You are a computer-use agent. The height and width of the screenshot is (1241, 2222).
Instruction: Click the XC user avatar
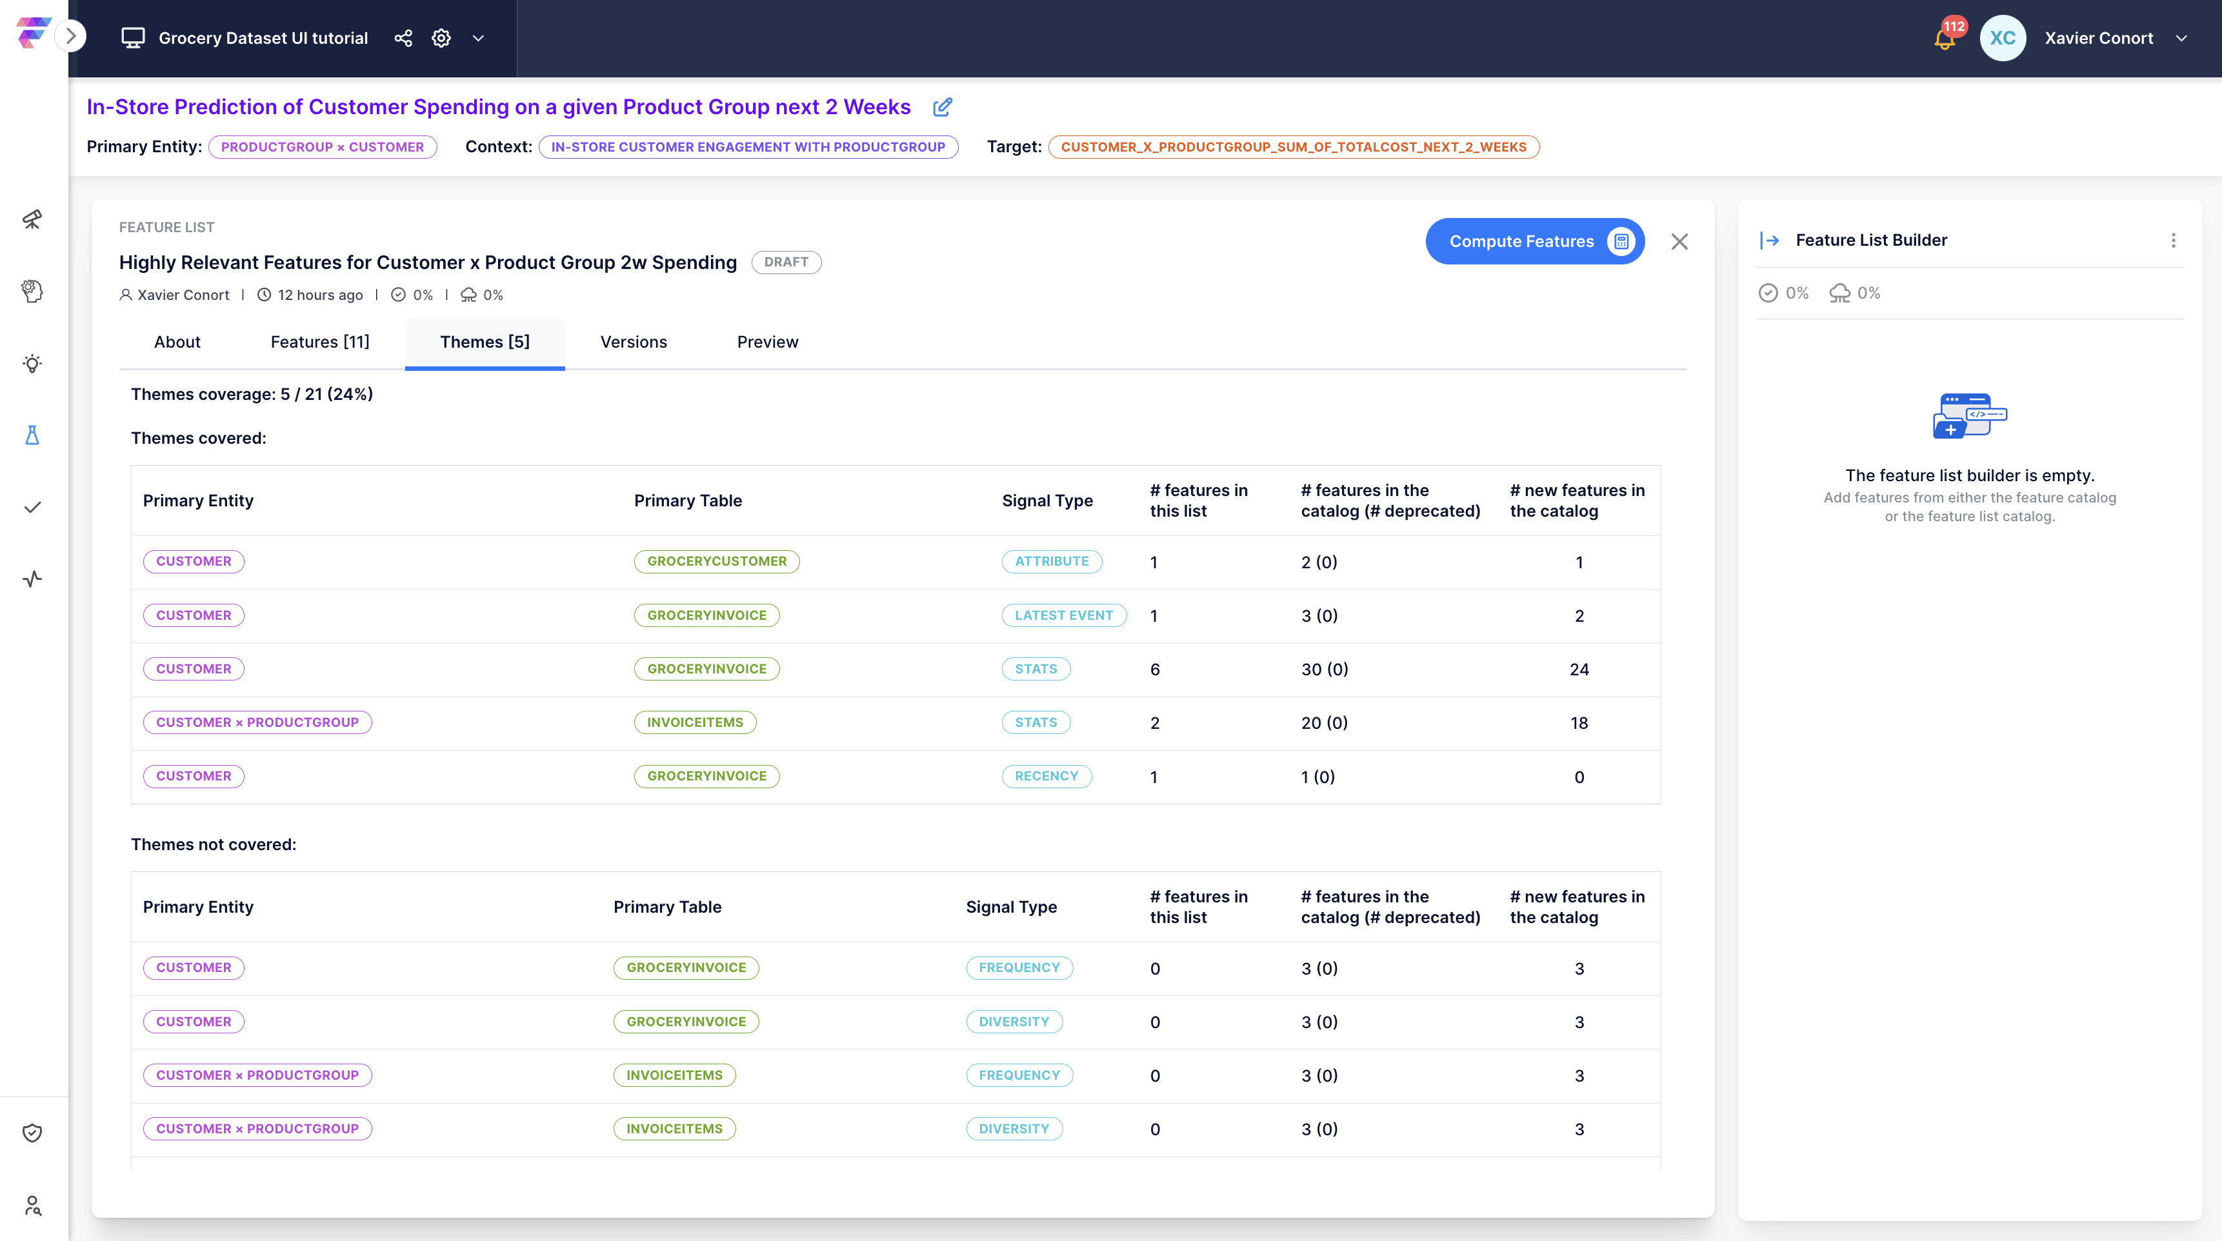pos(2002,38)
